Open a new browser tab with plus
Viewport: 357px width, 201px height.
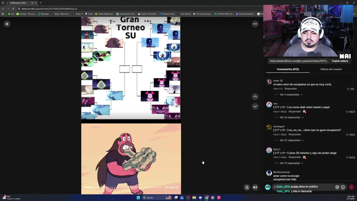pyautogui.click(x=40, y=3)
